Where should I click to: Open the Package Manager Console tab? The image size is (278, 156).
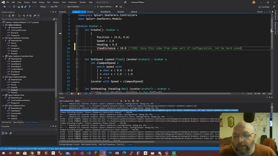click(69, 144)
